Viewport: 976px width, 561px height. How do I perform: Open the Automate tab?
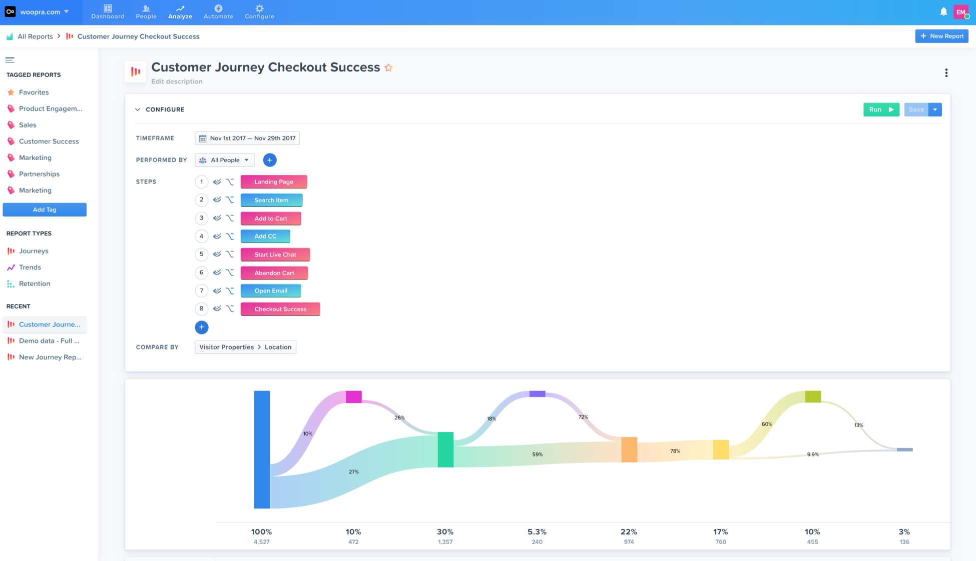coord(218,11)
